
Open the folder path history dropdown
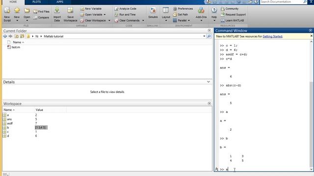[x=204, y=36]
